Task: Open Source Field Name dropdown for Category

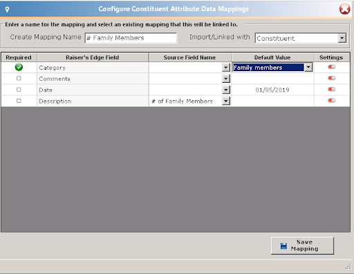Action: coord(226,68)
